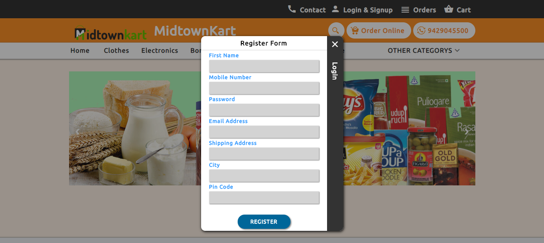This screenshot has height=243, width=544.
Task: Switch to the Login side tab
Action: pyautogui.click(x=334, y=71)
